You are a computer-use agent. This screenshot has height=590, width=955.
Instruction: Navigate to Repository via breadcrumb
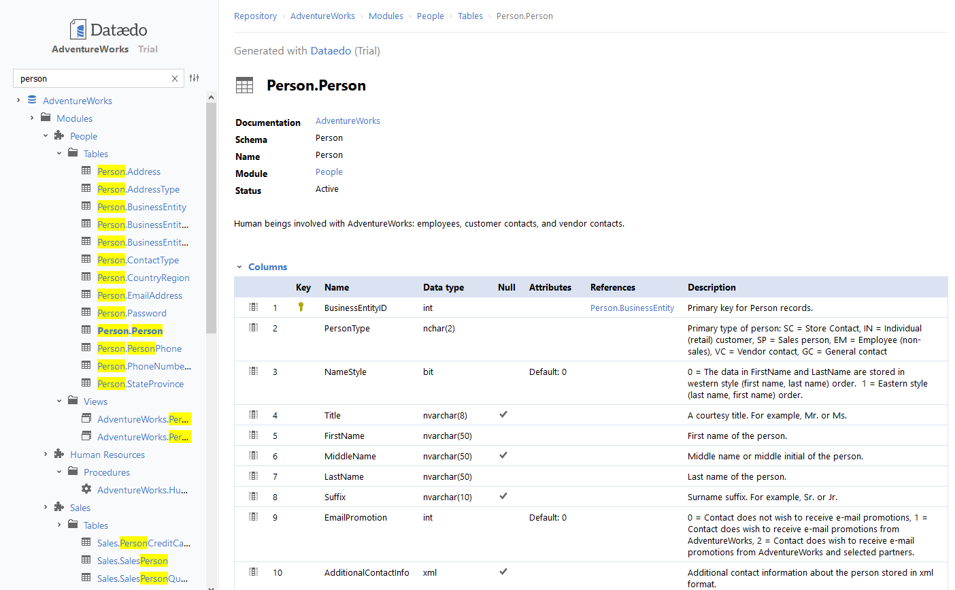[x=255, y=16]
